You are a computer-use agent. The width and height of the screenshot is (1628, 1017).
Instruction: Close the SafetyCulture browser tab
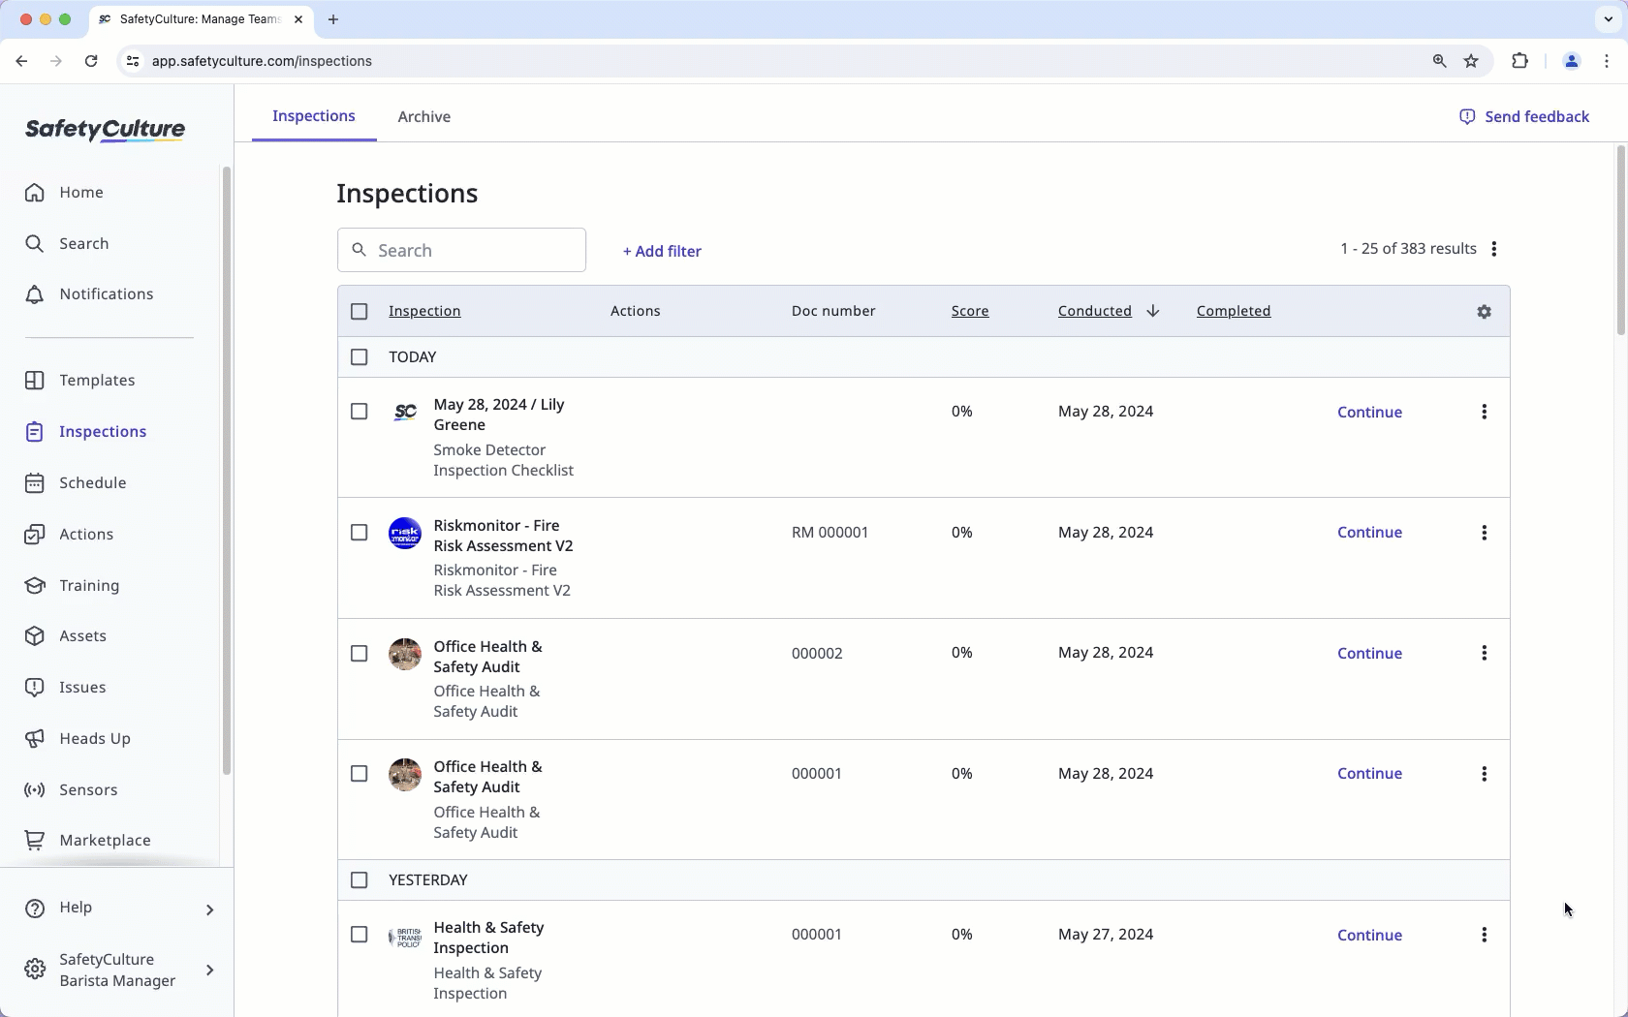point(298,19)
